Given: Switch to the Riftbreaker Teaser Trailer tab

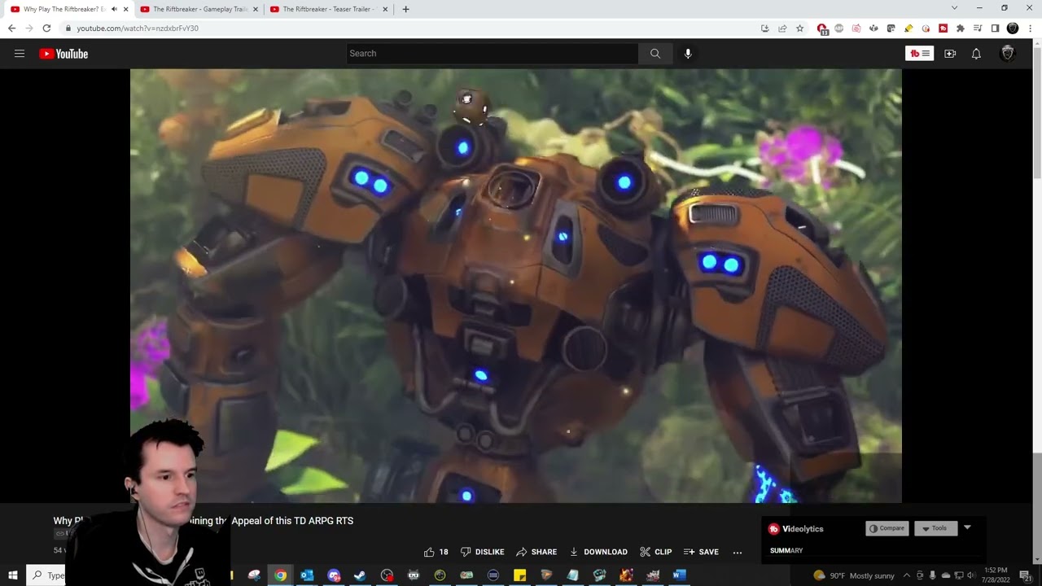Looking at the screenshot, I should coord(329,9).
